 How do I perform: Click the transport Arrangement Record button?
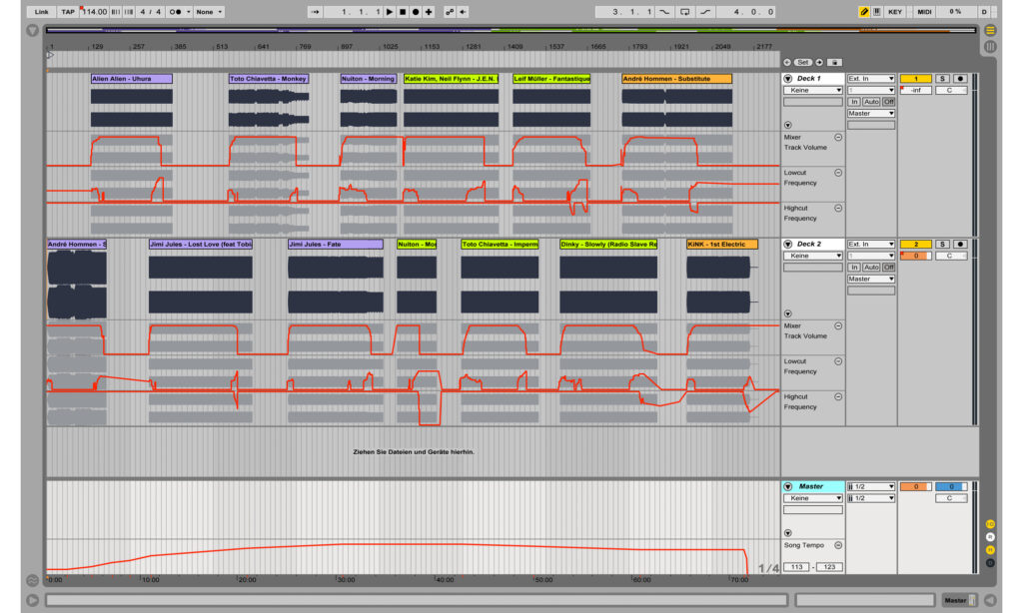click(x=416, y=12)
